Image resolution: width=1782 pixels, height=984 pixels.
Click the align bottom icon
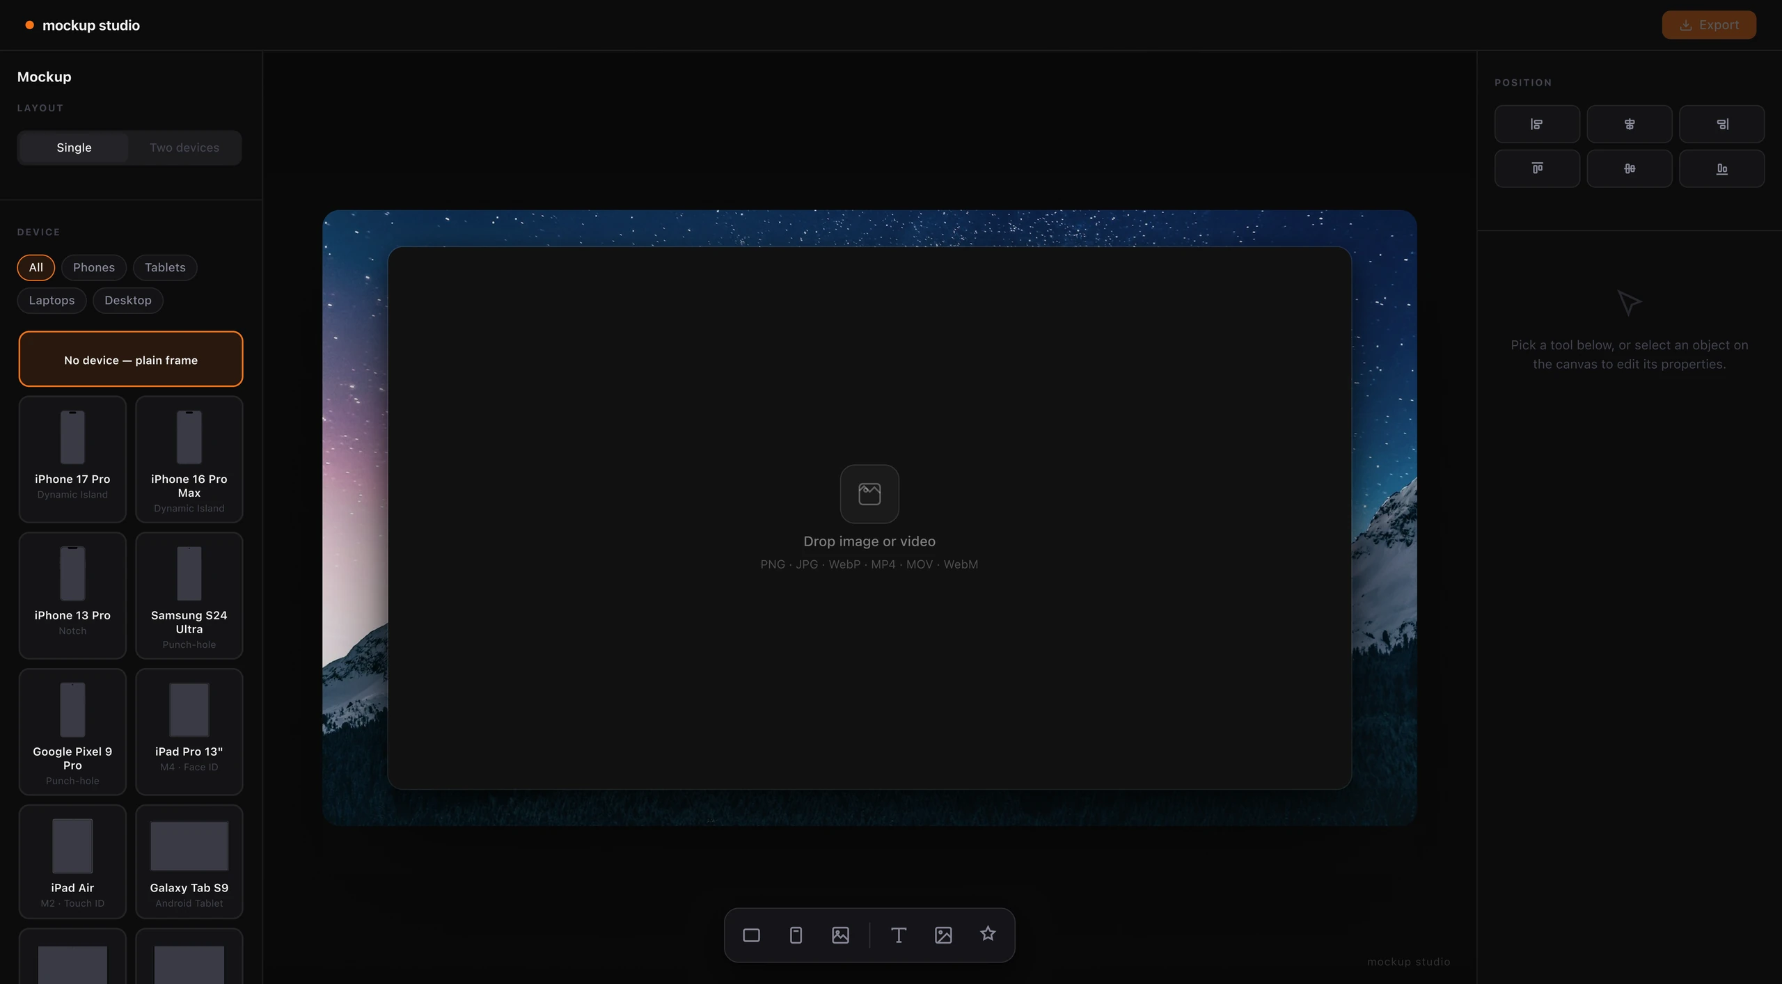point(1721,168)
